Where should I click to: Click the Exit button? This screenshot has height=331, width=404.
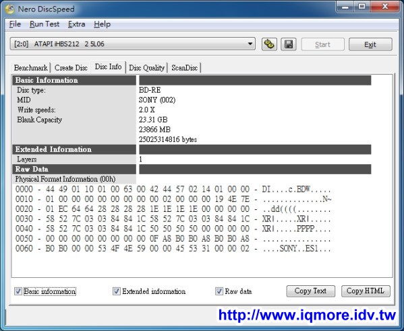click(x=370, y=44)
